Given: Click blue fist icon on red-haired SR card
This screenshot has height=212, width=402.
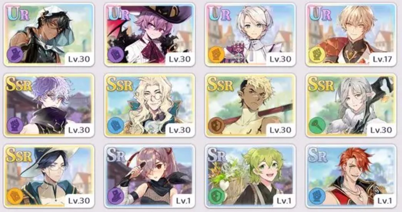Looking at the screenshot, I should pyautogui.click(x=317, y=196).
